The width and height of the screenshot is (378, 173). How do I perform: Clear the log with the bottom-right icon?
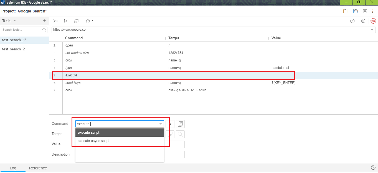click(x=373, y=167)
